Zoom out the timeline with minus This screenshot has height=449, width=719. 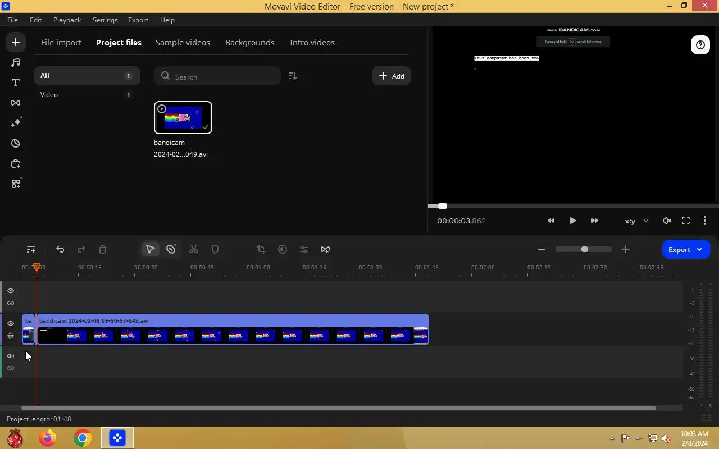541,249
